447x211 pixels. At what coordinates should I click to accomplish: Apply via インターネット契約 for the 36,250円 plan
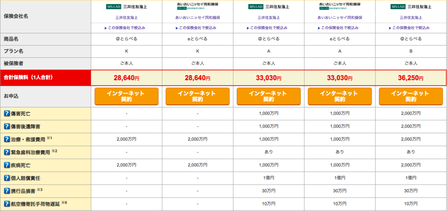tap(411, 96)
